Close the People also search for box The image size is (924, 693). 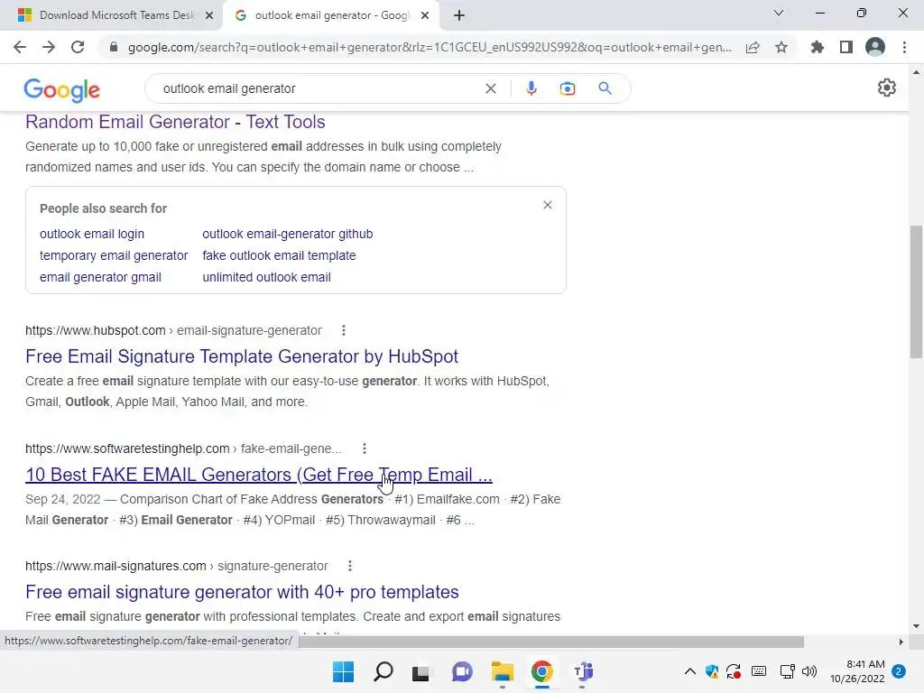click(548, 205)
